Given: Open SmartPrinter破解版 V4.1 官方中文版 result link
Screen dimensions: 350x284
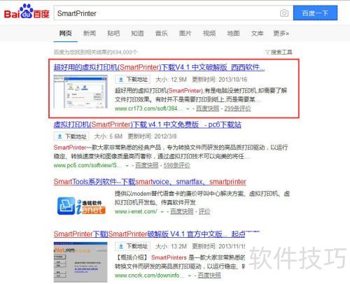Looking at the screenshot, I should pos(149,234).
